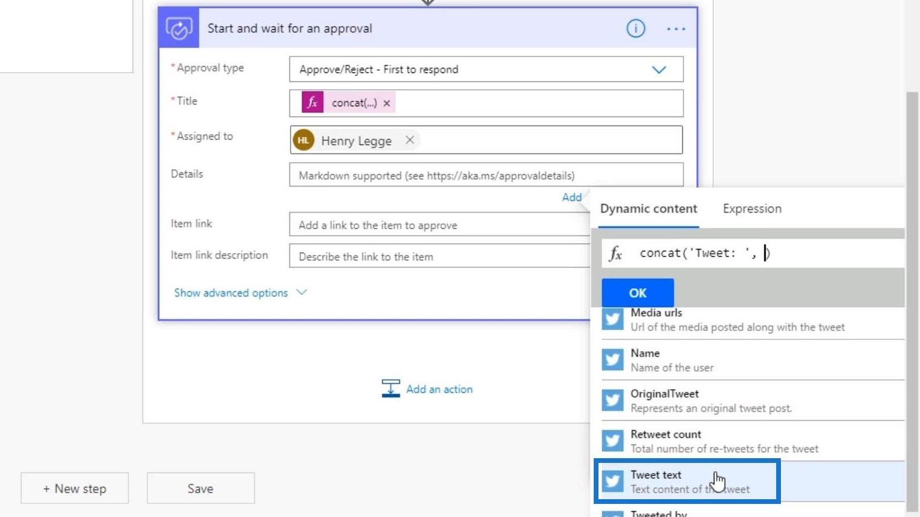Select OriginalTweet dynamic content item
This screenshot has width=920, height=517.
(753, 401)
